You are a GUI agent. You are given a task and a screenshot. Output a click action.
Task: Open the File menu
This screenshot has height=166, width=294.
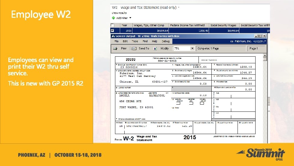point(116,41)
